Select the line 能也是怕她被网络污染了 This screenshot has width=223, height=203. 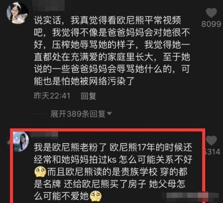84,81
